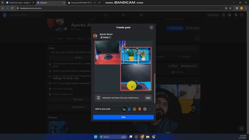
Task: Click the GIF icon in Add to your post
Action: click(x=145, y=109)
